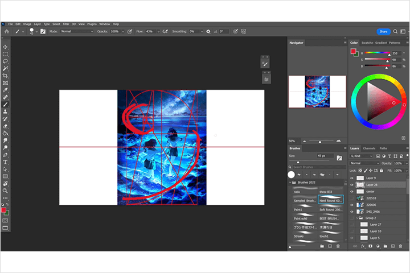Open the Smoothing value dropdown arrow
This screenshot has height=273, width=410.
(x=202, y=32)
